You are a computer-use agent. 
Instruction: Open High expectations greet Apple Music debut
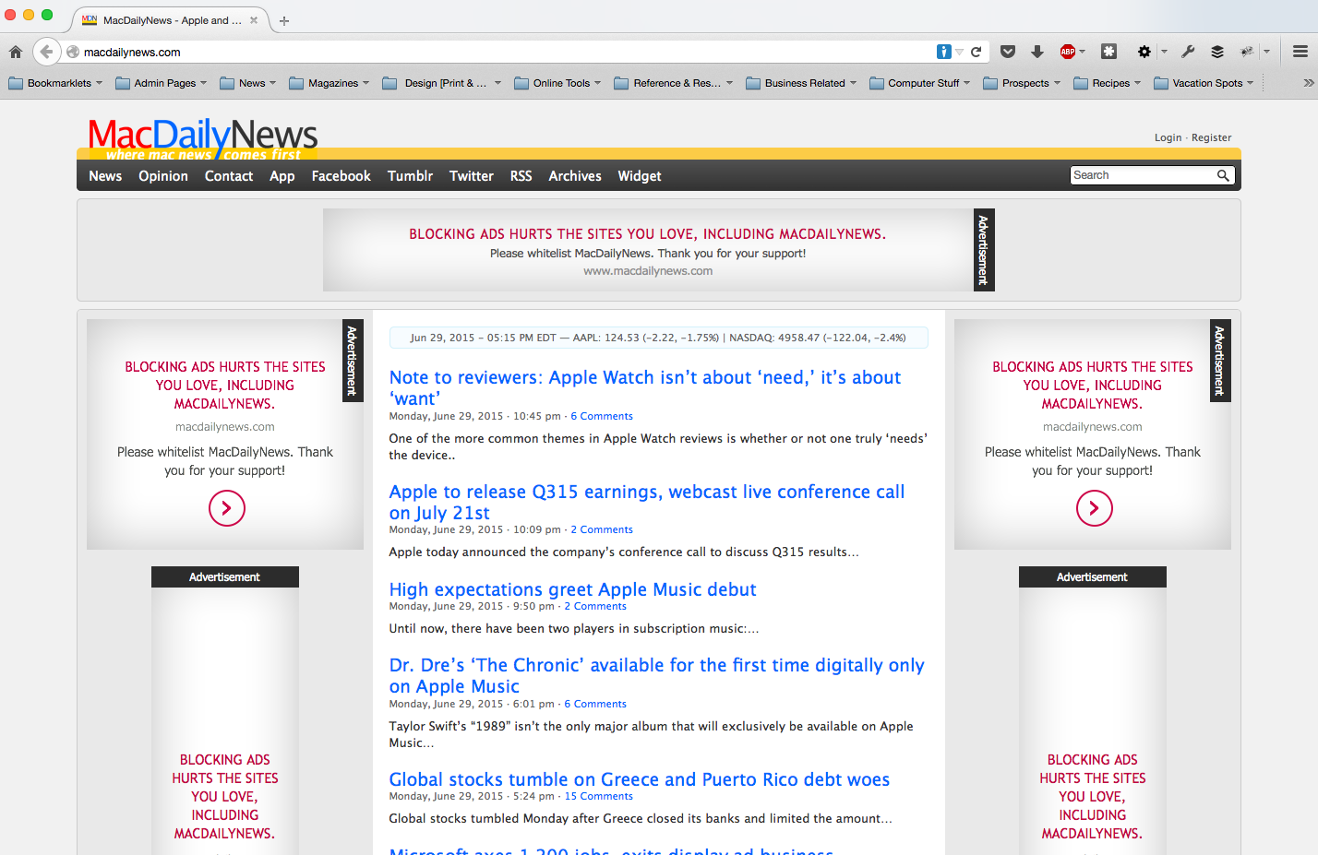pyautogui.click(x=572, y=589)
